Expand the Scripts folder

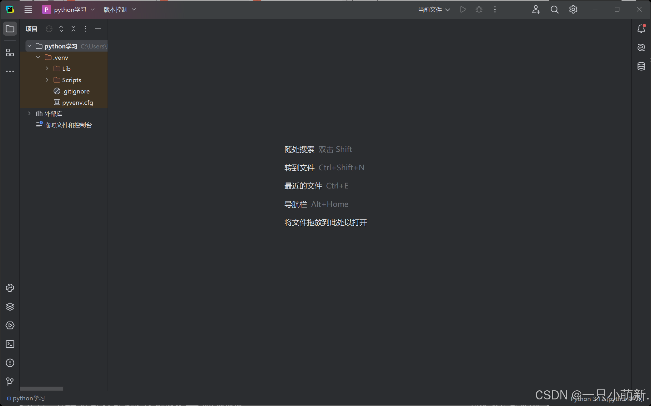tap(47, 80)
